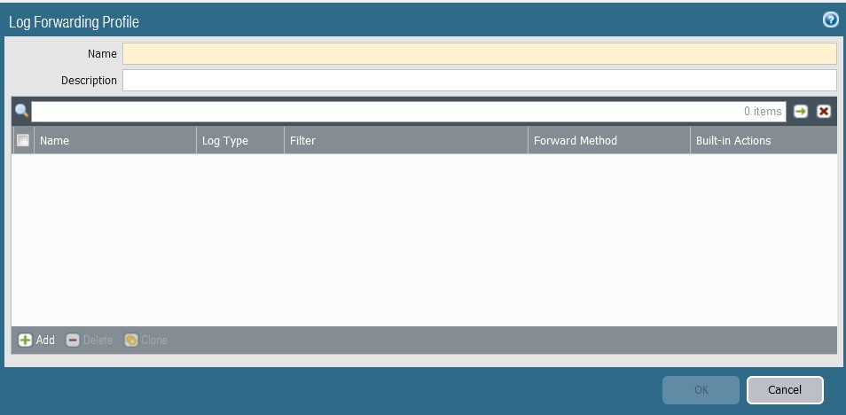Open the help icon in dialog header
The height and width of the screenshot is (415, 846).
830,20
